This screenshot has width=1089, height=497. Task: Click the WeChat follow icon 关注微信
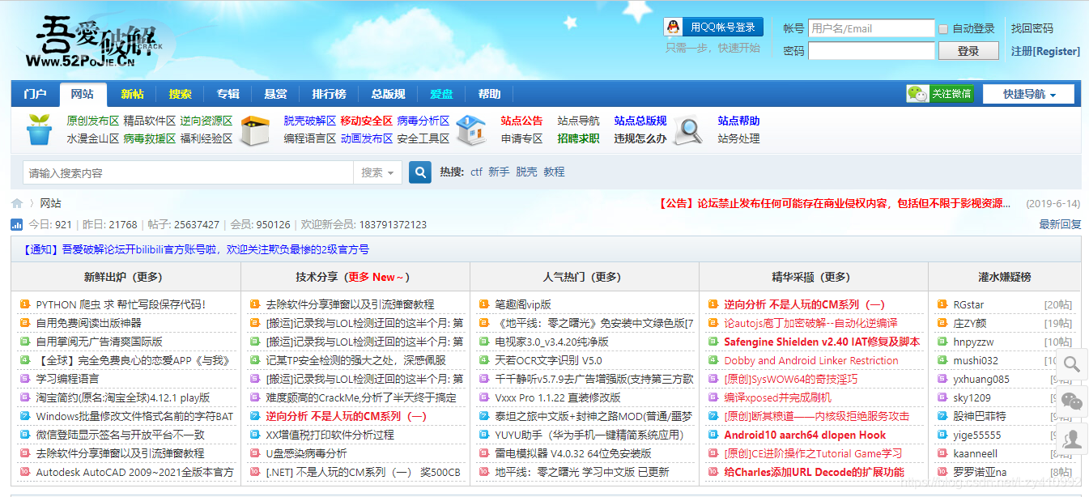click(x=940, y=94)
